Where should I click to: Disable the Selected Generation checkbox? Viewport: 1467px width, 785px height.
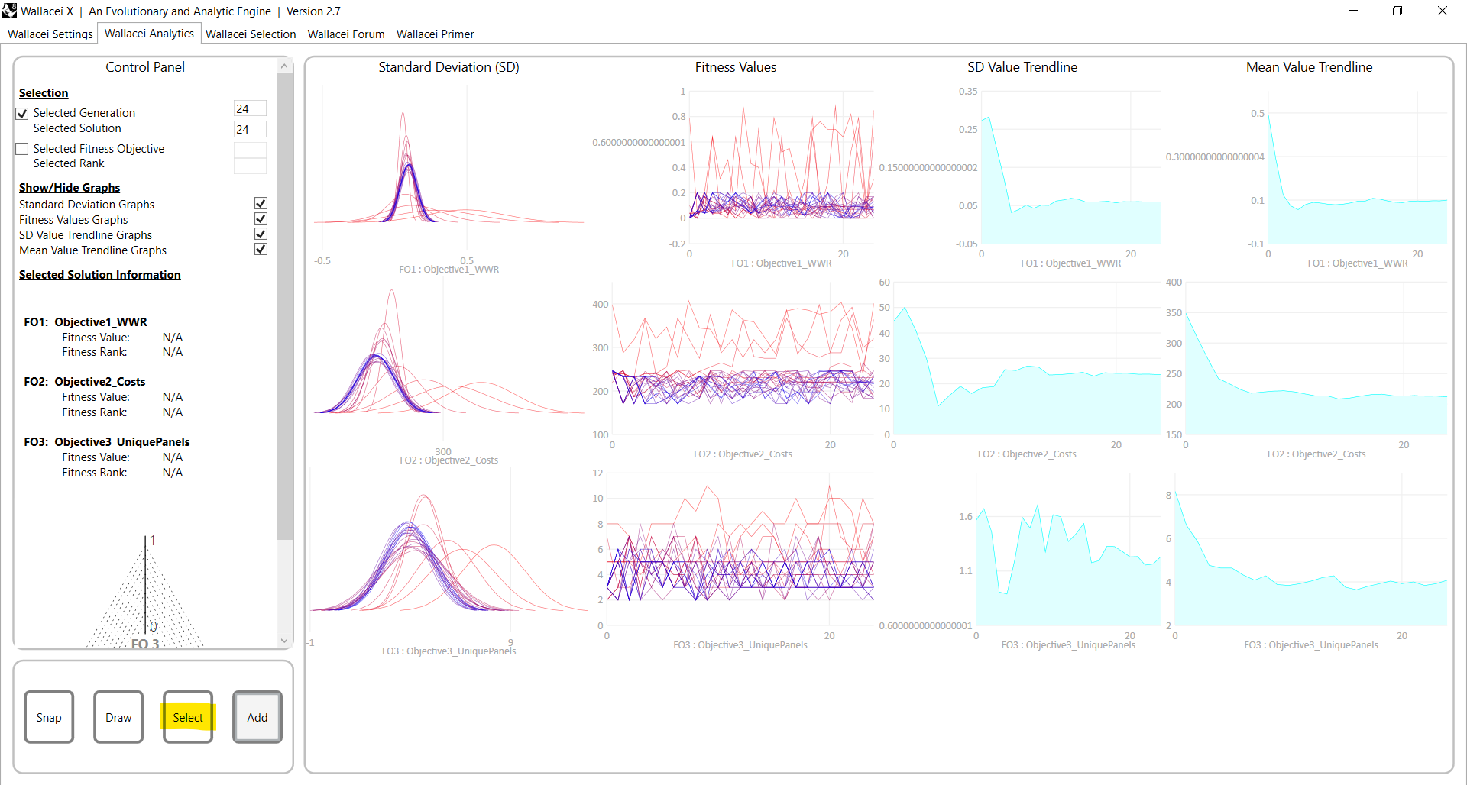click(x=21, y=113)
